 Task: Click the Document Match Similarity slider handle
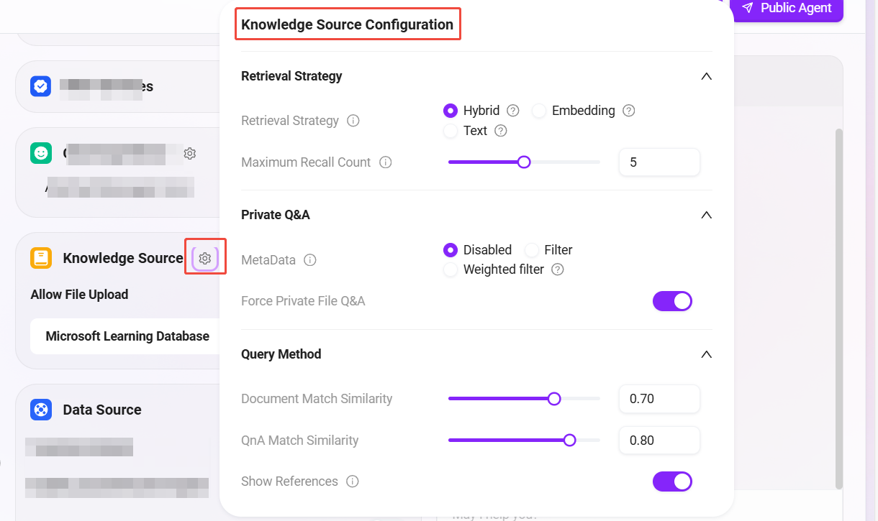[554, 399]
